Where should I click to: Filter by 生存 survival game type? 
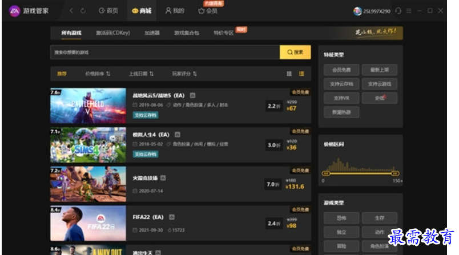pyautogui.click(x=380, y=218)
